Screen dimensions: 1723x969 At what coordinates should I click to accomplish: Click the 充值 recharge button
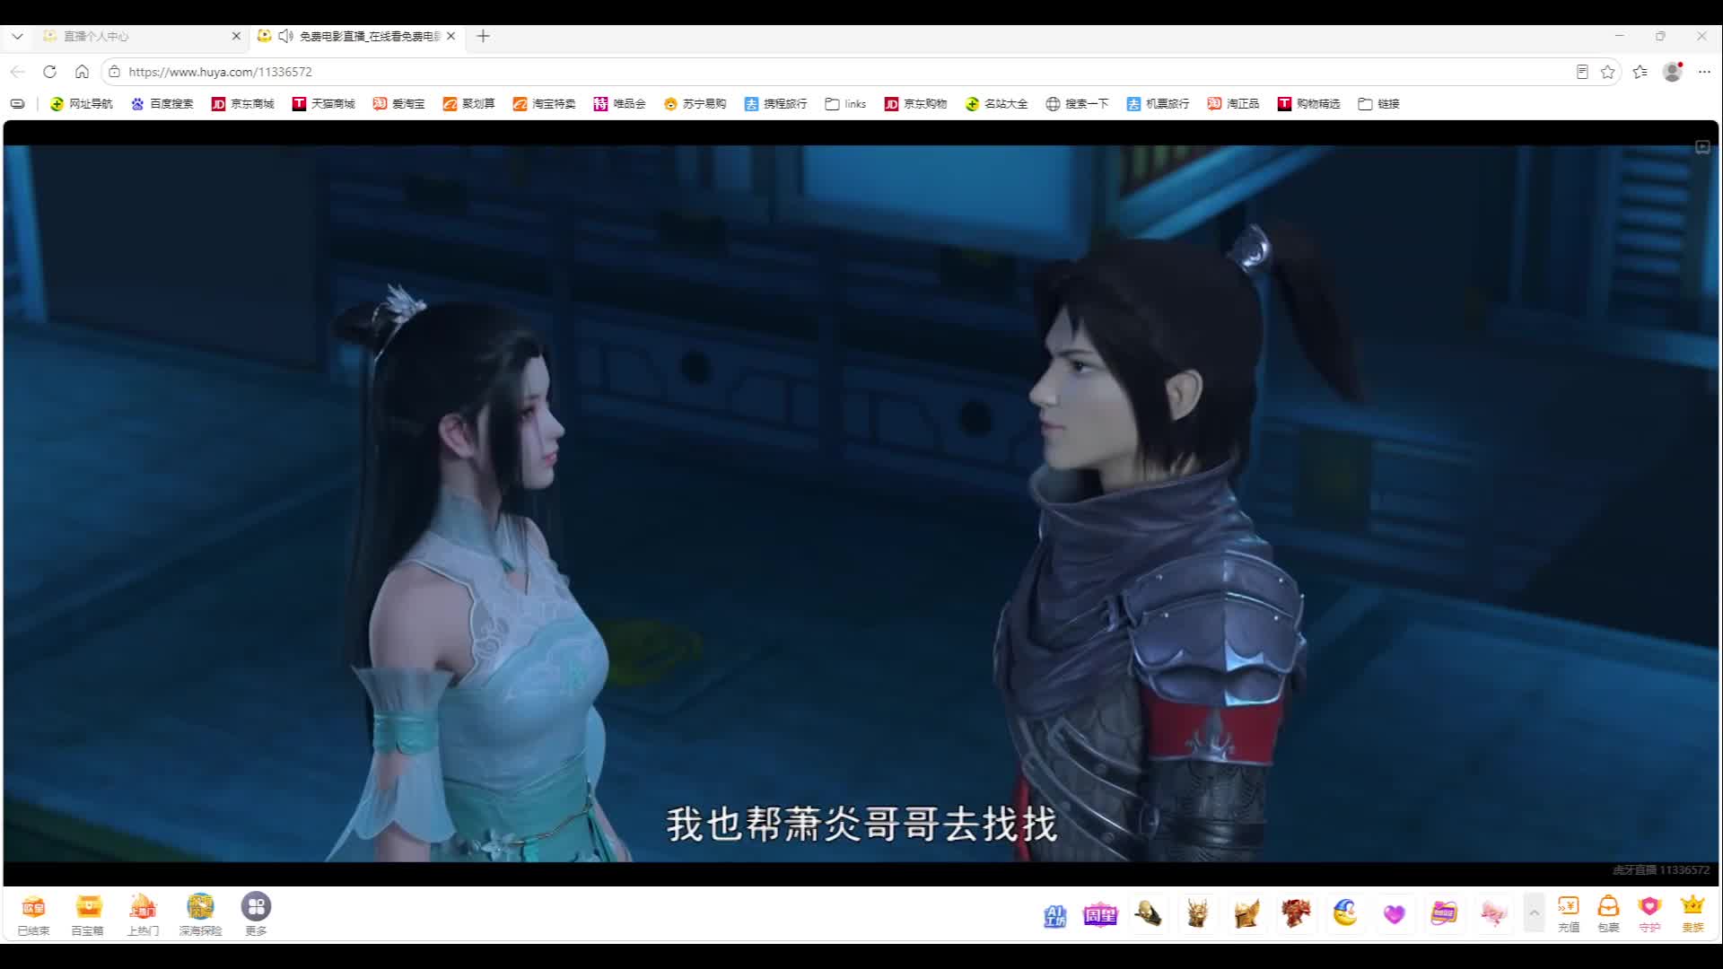click(1568, 913)
